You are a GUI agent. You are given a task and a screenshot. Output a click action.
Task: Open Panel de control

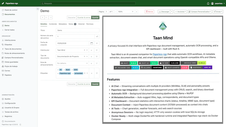[10, 10]
